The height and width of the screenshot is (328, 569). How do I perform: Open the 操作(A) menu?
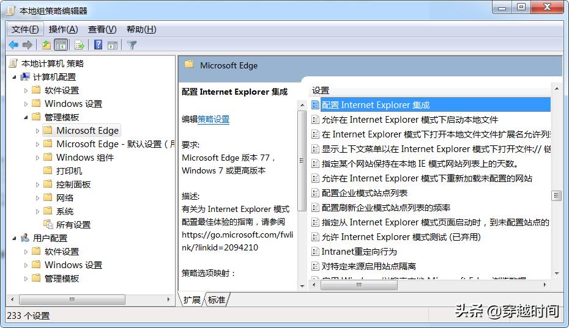(x=63, y=29)
